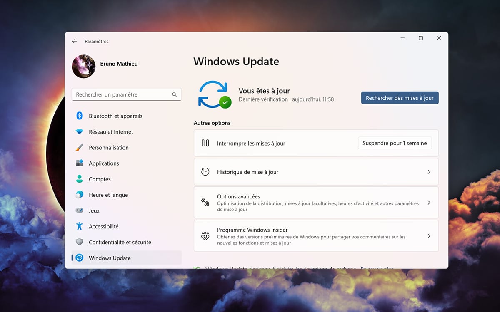Click the Autres options heading
This screenshot has height=312, width=500.
(x=212, y=123)
